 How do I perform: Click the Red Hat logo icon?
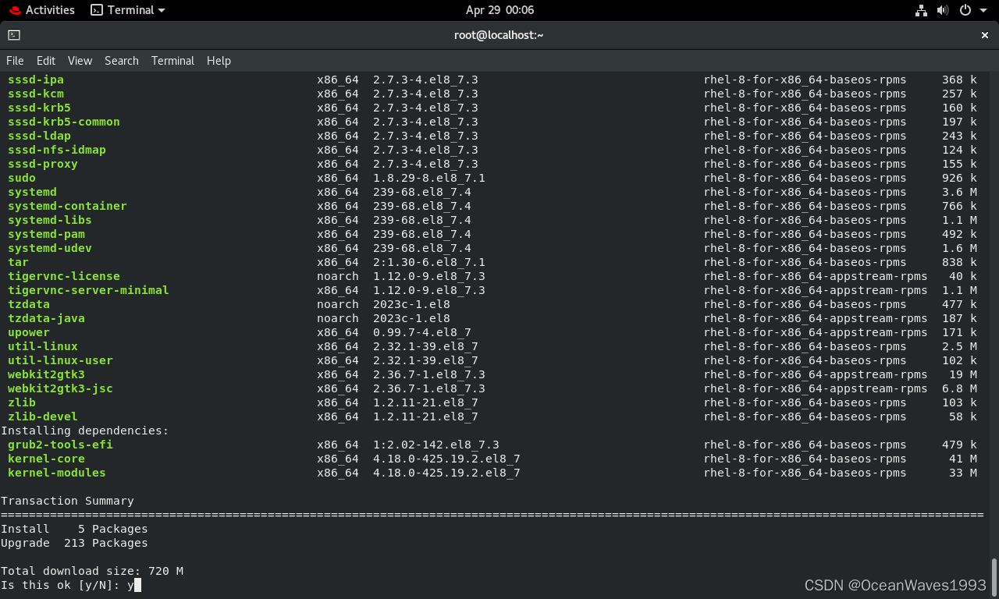coord(15,10)
